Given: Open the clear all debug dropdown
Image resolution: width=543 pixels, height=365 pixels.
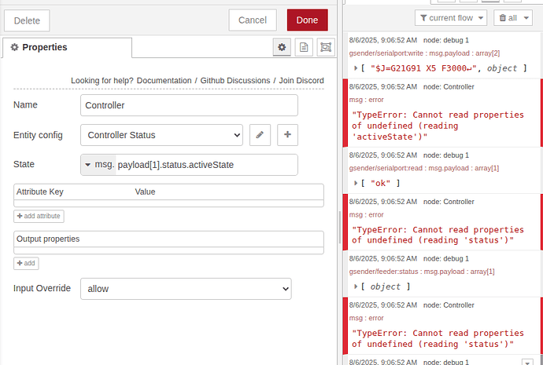Looking at the screenshot, I should (523, 17).
